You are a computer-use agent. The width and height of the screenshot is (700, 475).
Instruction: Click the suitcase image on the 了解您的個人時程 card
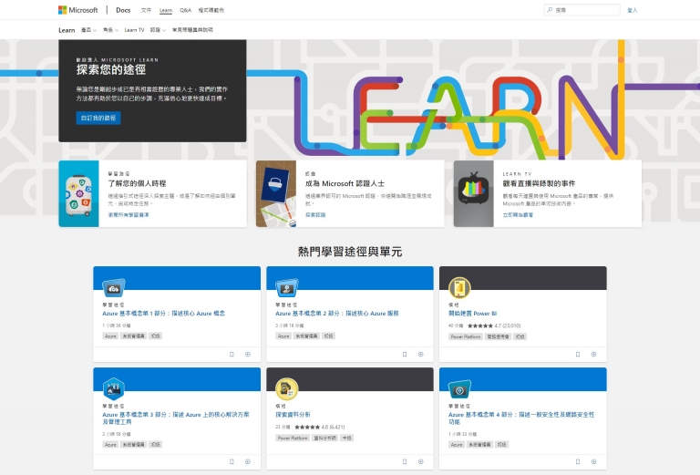pos(78,194)
